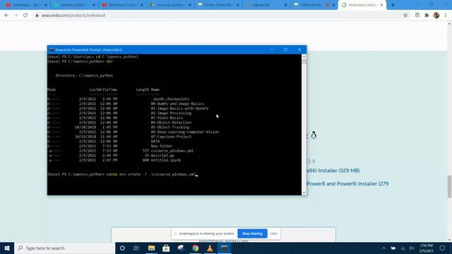
Task: Switch to the cvcourse_windows Drive tab
Action: coord(170,5)
